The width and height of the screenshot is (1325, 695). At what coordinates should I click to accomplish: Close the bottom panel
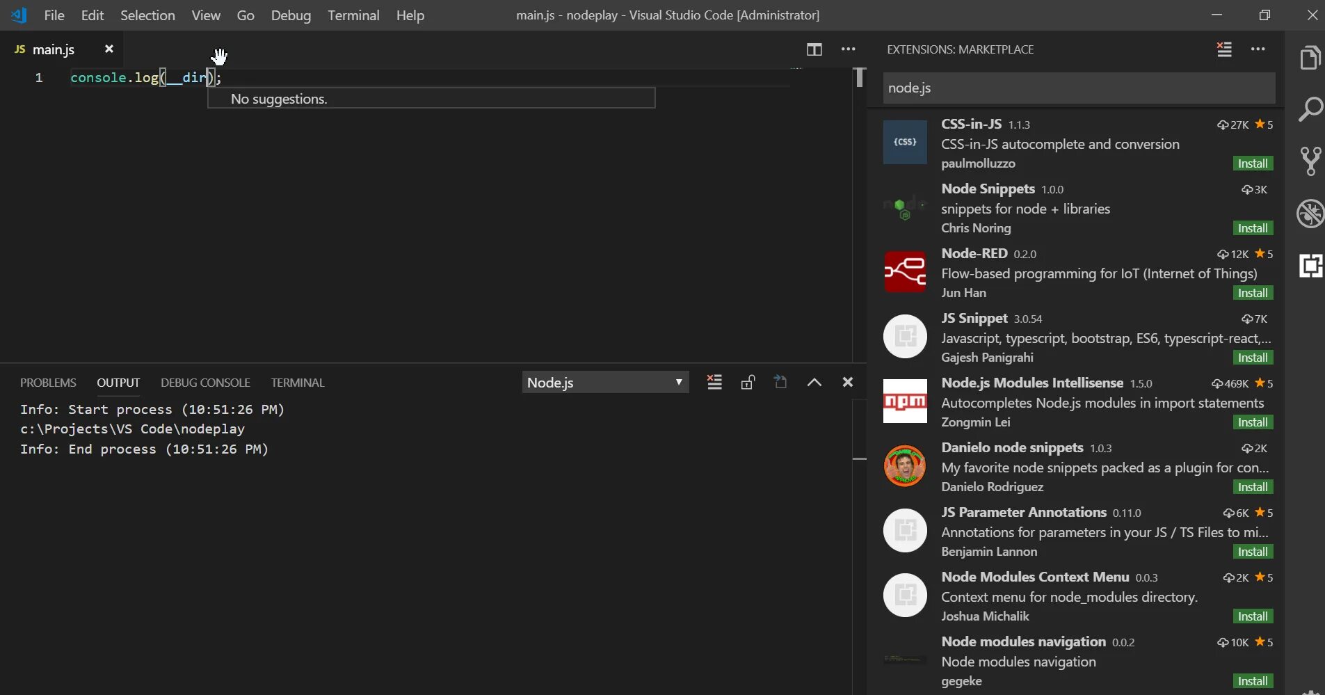click(x=847, y=382)
